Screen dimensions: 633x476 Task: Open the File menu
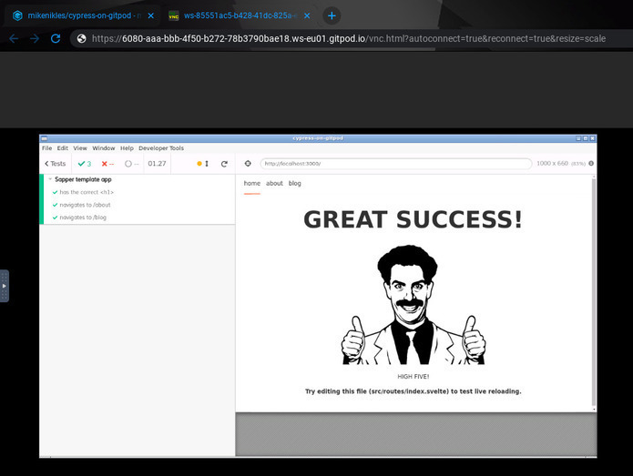coord(46,147)
